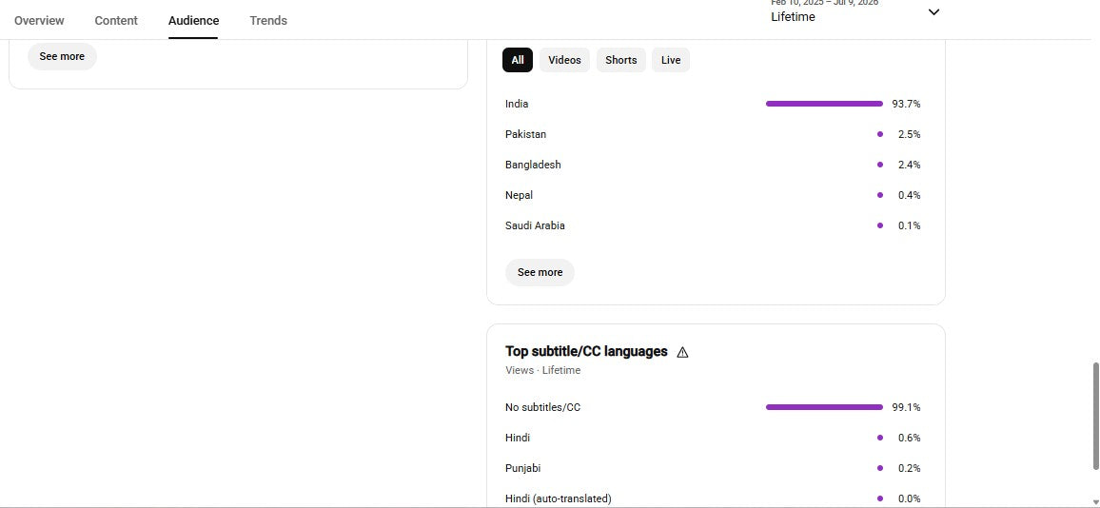Switch to the Content tab

click(x=116, y=20)
